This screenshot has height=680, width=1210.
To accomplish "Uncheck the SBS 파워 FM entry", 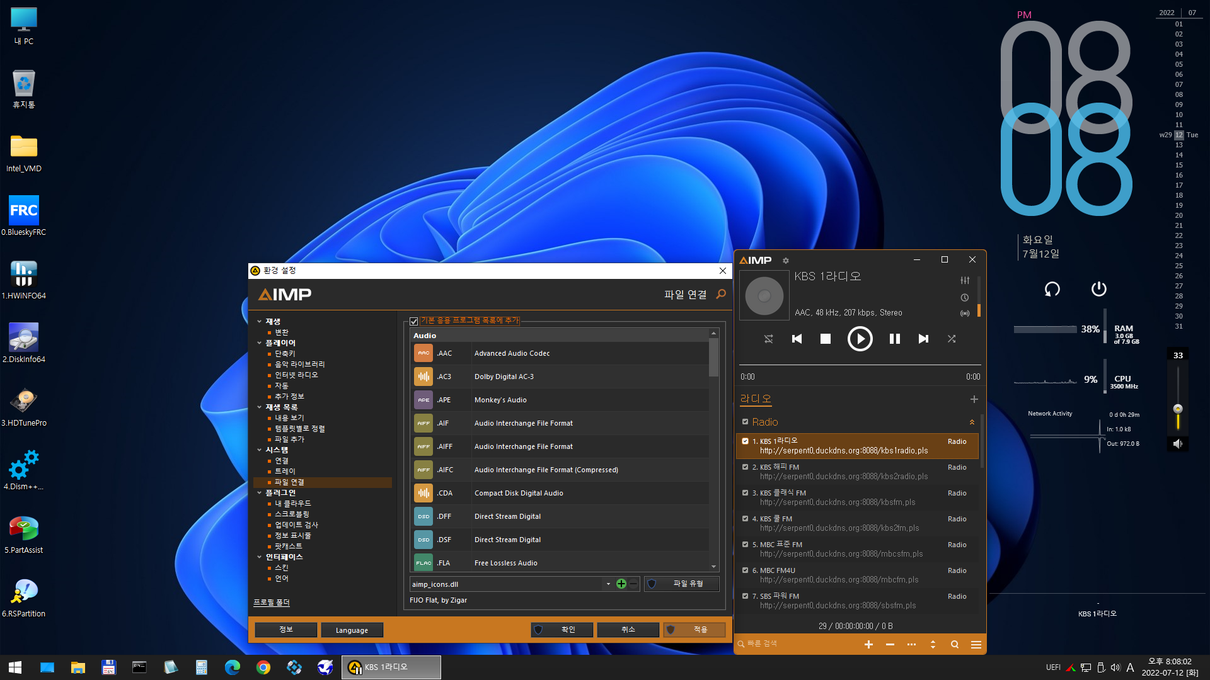I will [745, 596].
